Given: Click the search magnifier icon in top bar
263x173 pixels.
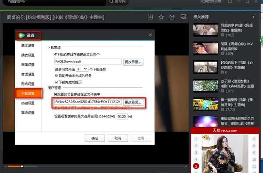Looking at the screenshot, I should coord(111,1).
